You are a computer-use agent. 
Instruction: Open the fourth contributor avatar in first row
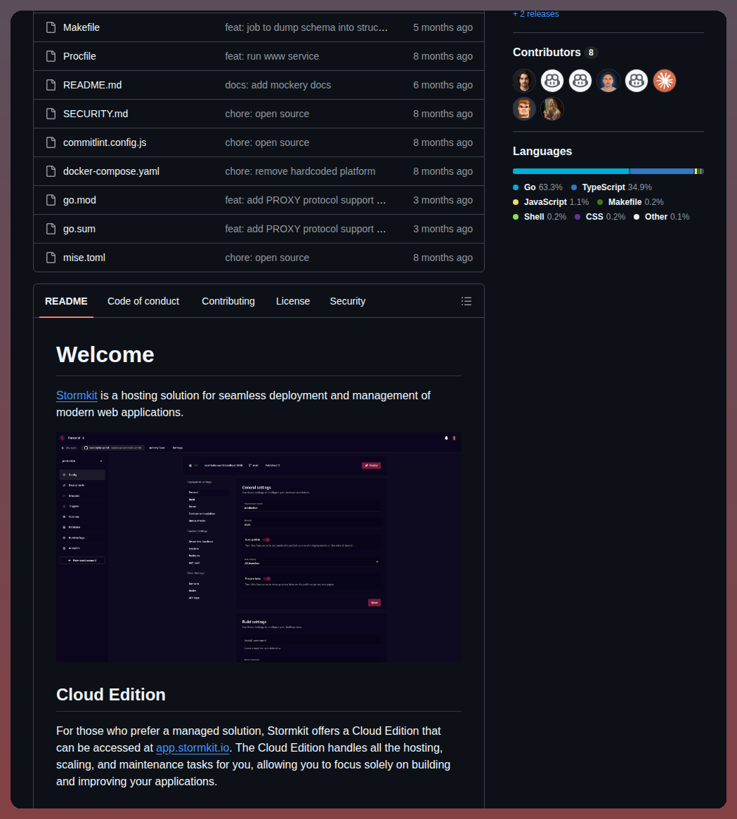pyautogui.click(x=608, y=81)
